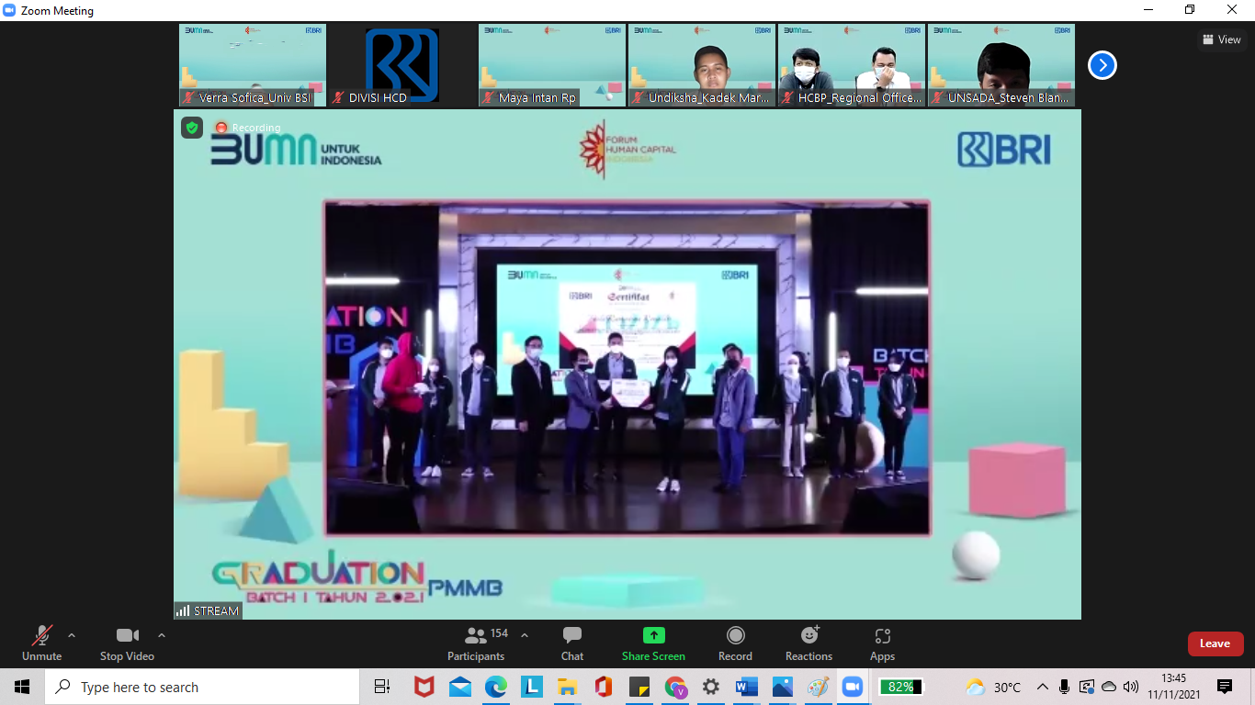1255x705 pixels.
Task: Select Verra Sofica_Univ BSI video thumbnail
Action: pyautogui.click(x=253, y=65)
